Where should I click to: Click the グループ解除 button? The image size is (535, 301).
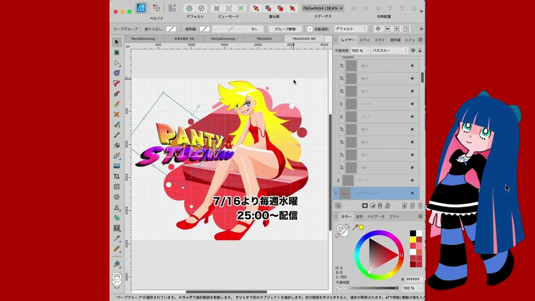(x=285, y=29)
